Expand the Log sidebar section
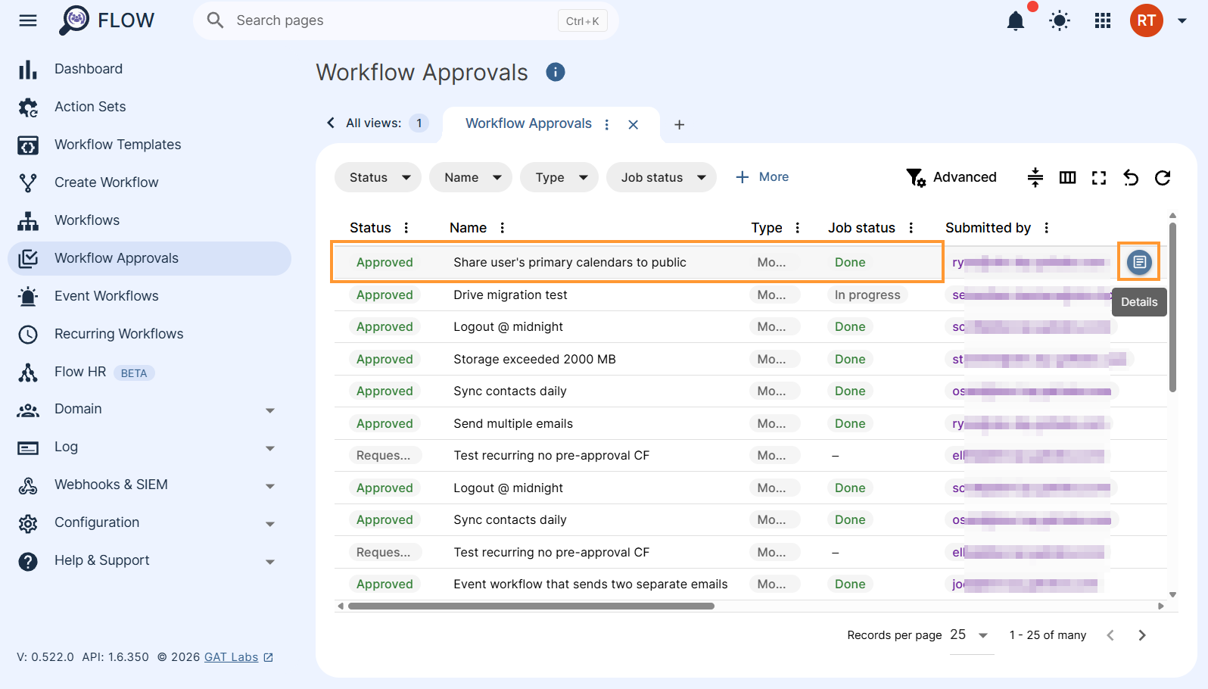 [x=149, y=447]
